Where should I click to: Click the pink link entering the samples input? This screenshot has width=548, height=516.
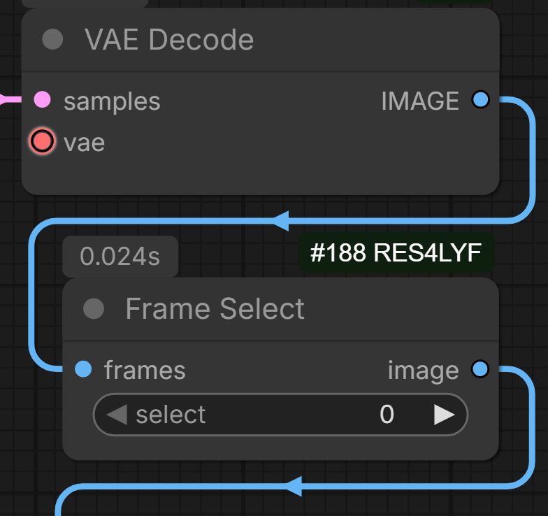10,99
